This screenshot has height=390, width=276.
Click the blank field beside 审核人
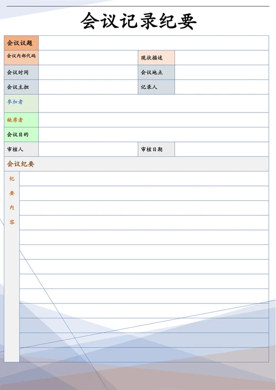(x=88, y=149)
